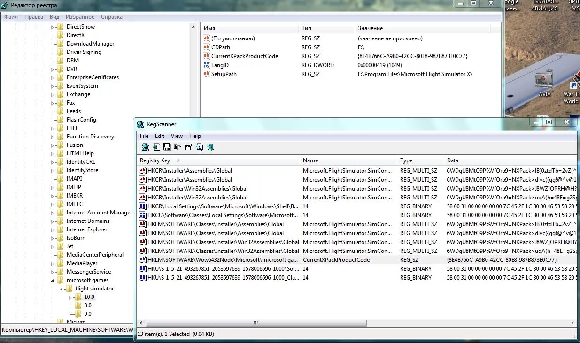
Task: Sort by Registry Key column header
Action: (x=218, y=160)
